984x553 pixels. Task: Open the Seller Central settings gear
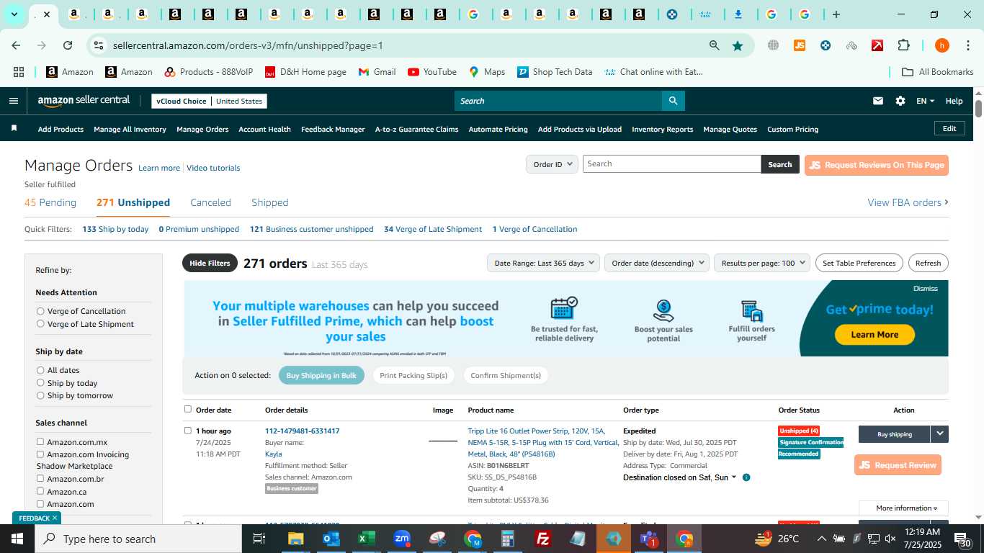(900, 101)
